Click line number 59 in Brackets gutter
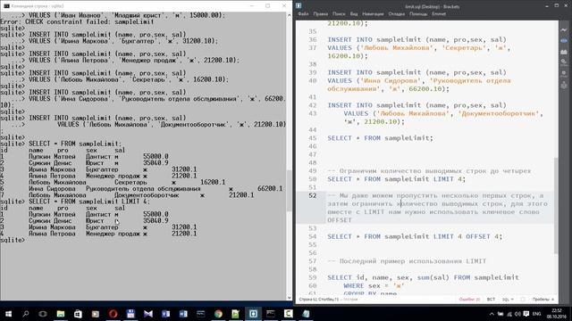 click(313, 277)
